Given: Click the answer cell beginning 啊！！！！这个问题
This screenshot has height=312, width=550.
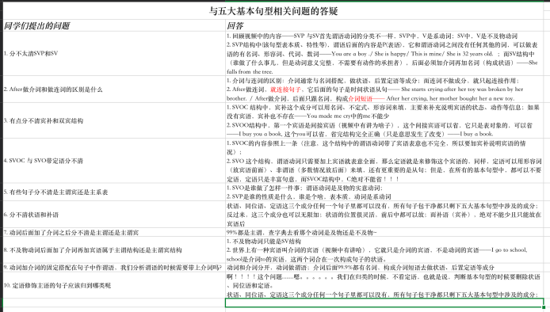Looking at the screenshot, I should click(x=384, y=285).
